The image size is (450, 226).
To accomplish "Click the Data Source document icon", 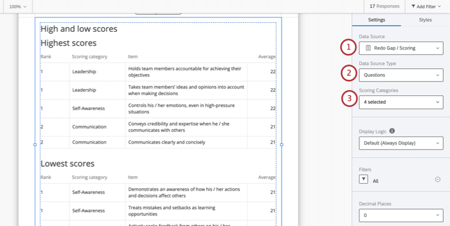I will (368, 48).
